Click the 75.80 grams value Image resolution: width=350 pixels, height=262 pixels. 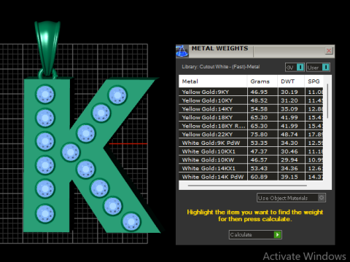[259, 135]
